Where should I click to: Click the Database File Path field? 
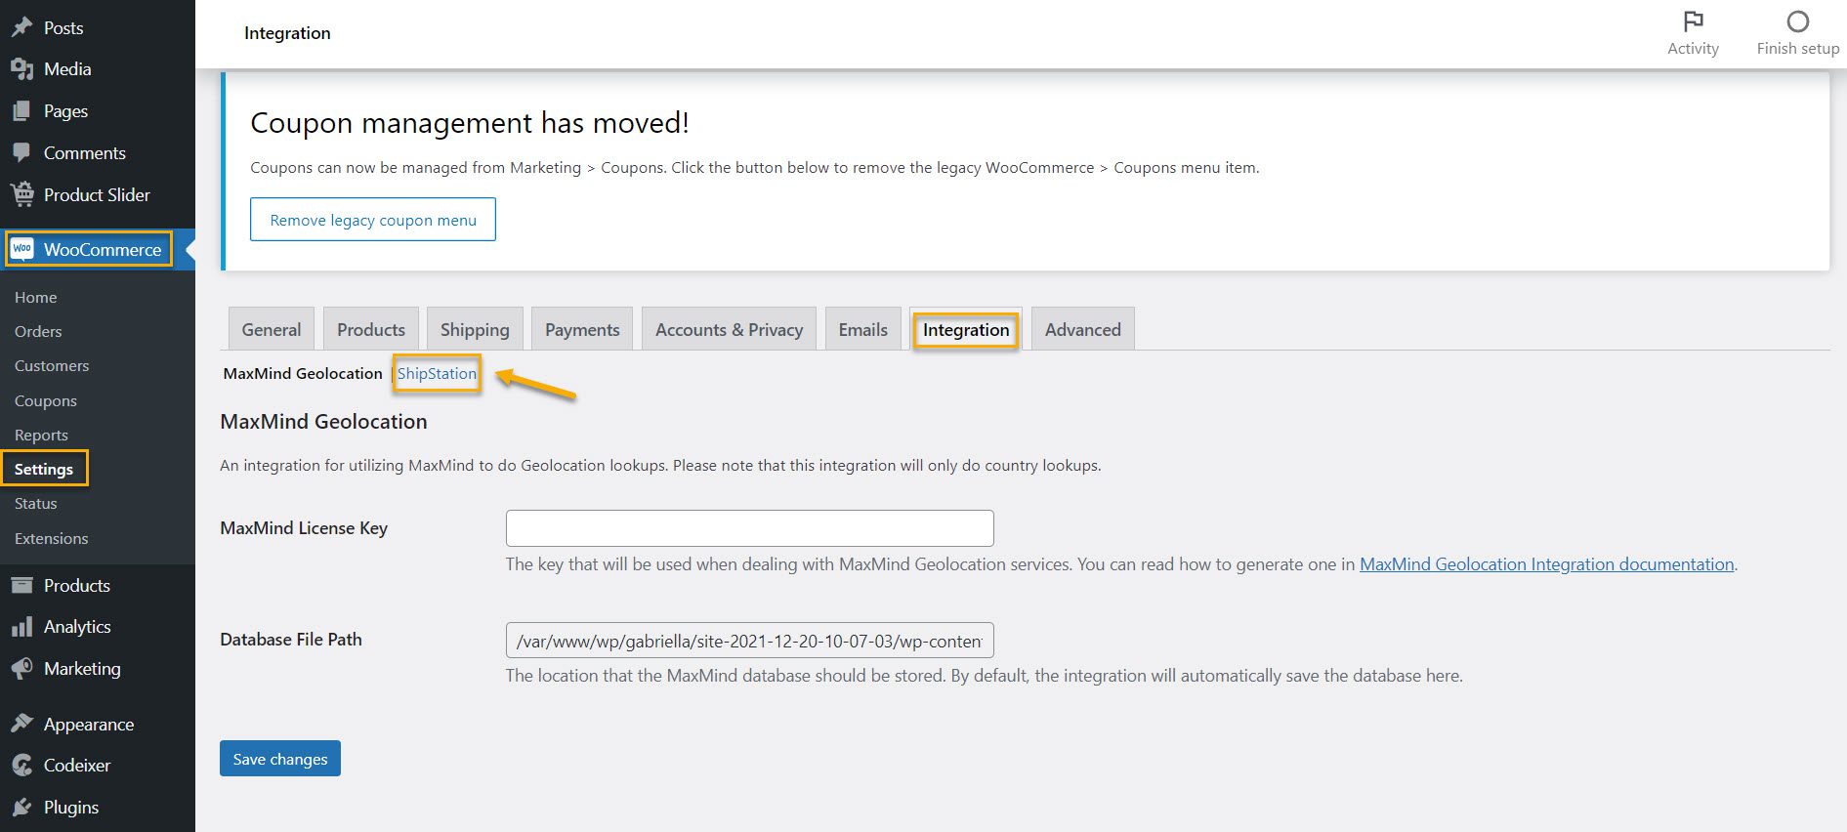pos(750,641)
